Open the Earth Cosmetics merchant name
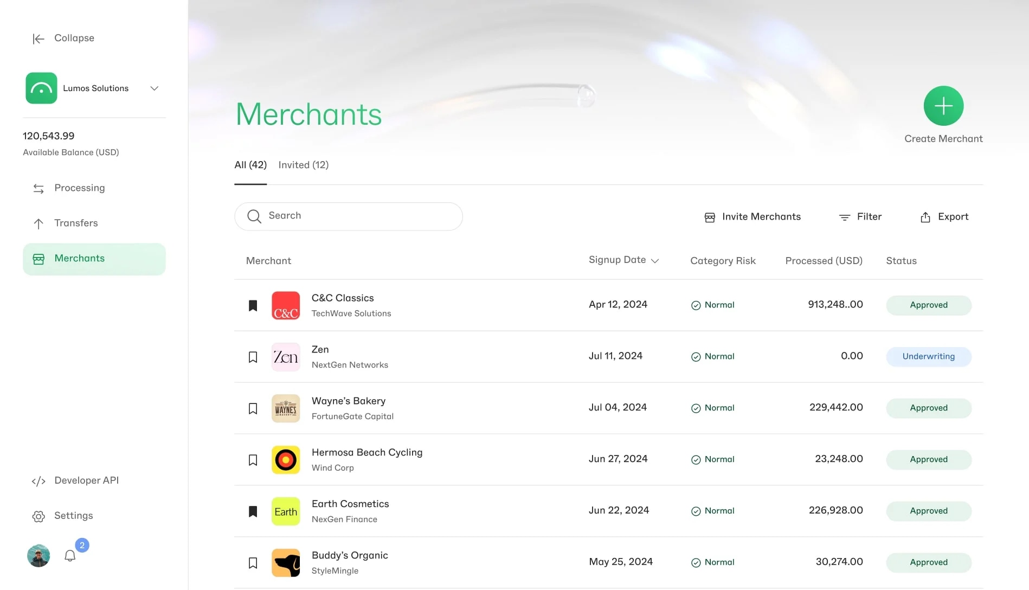The image size is (1029, 590). 350,504
